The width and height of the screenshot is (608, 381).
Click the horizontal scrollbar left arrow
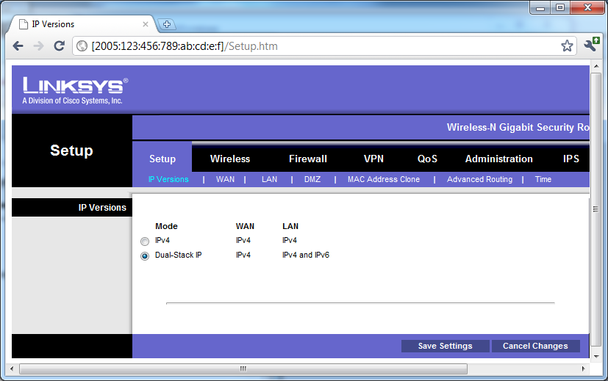(x=12, y=369)
